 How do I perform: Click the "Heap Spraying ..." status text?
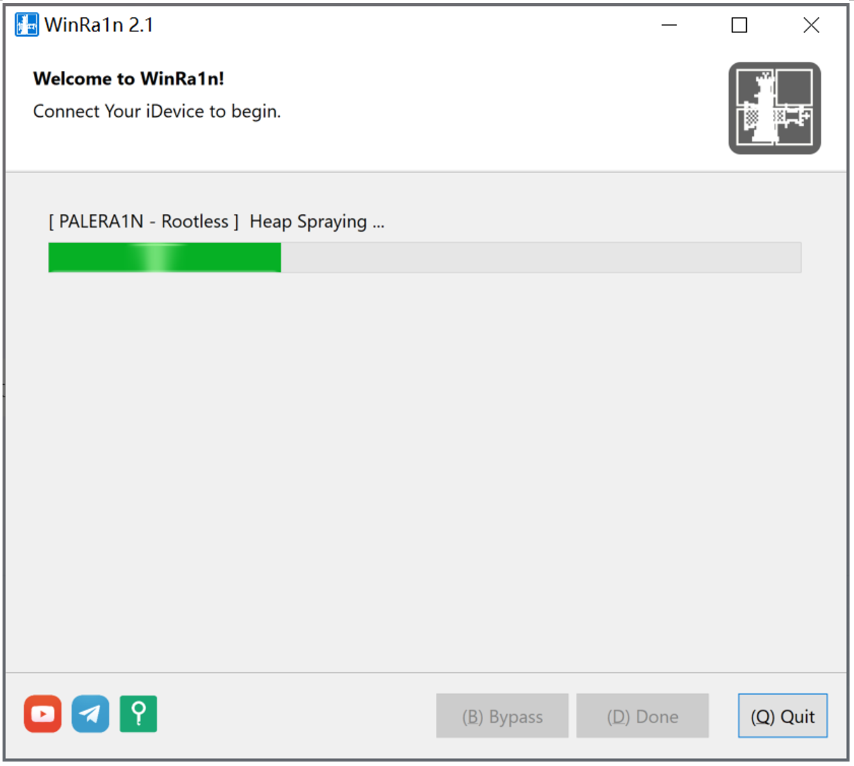[x=317, y=222]
